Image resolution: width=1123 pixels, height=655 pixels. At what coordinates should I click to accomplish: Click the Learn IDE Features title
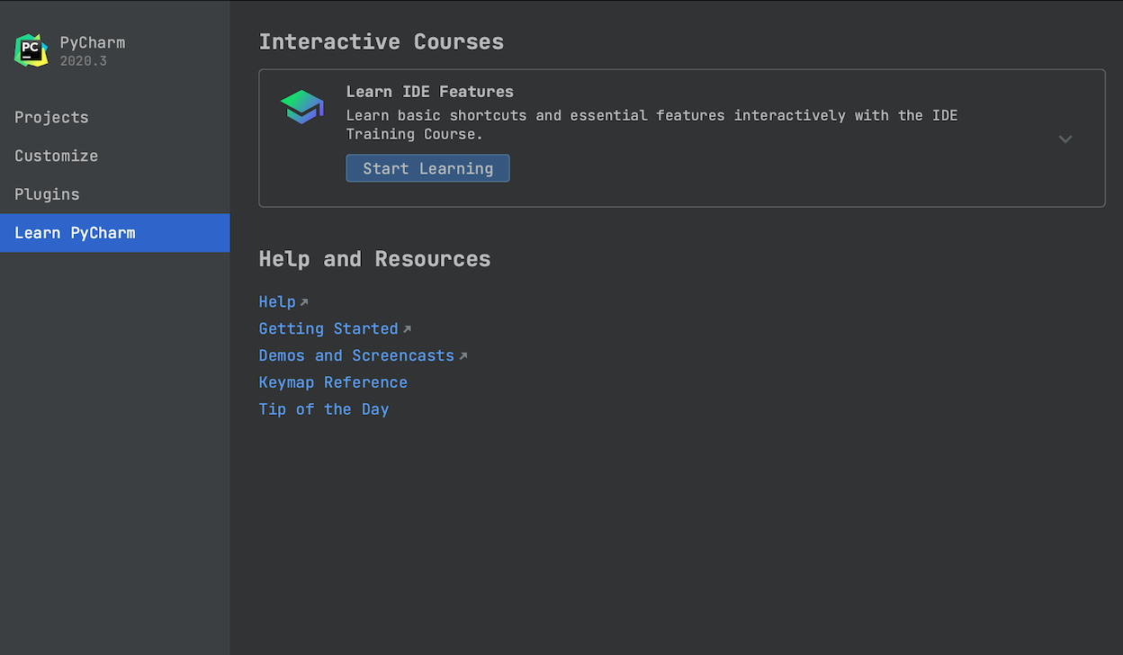coord(429,92)
